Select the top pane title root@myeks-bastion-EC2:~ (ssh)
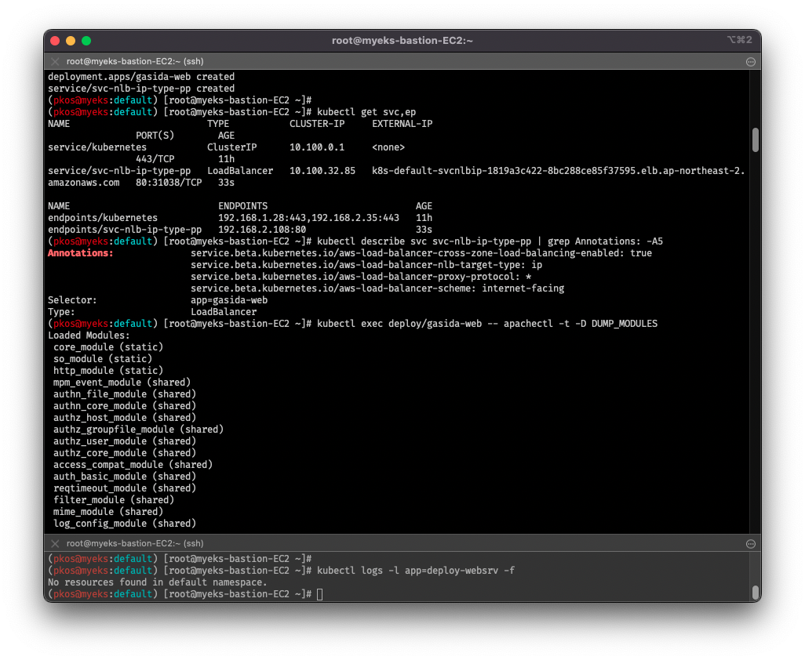Image resolution: width=805 pixels, height=660 pixels. (135, 62)
